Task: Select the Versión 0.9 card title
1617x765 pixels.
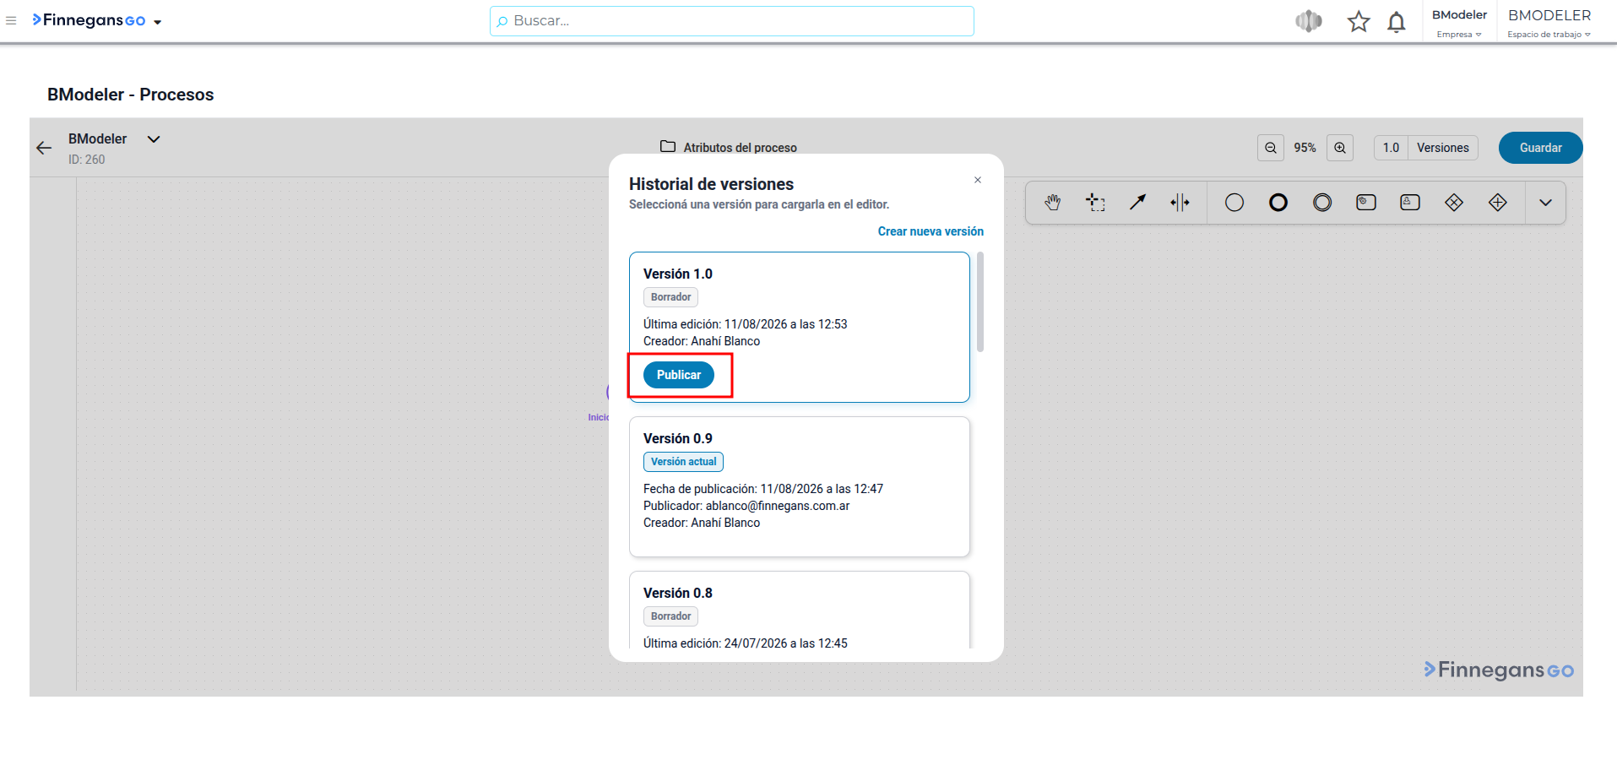Action: pos(678,438)
